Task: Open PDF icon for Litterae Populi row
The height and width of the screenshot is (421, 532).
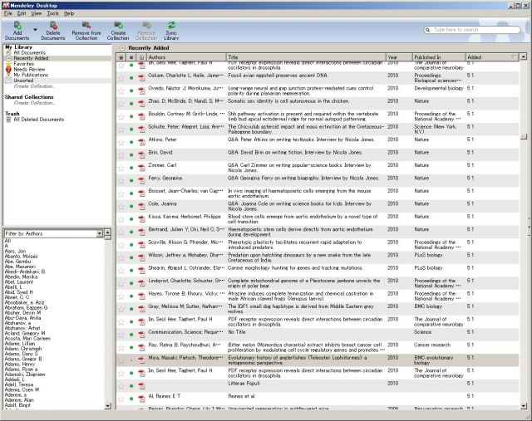Action: pyautogui.click(x=141, y=386)
